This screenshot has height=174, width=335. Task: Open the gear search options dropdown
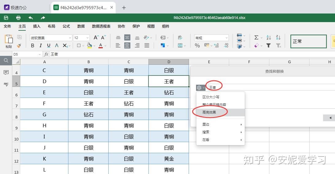click(x=201, y=88)
